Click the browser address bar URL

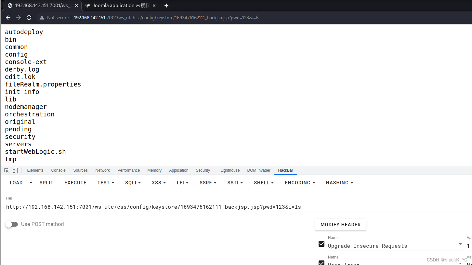coord(166,18)
